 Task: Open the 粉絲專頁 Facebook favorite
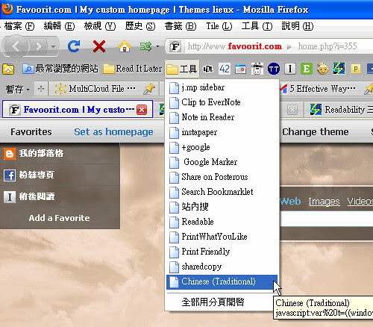click(60, 175)
